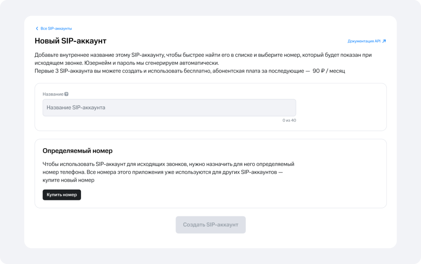421x264 pixels.
Task: Go back to Все SIP-аккаунты
Action: [x=54, y=28]
